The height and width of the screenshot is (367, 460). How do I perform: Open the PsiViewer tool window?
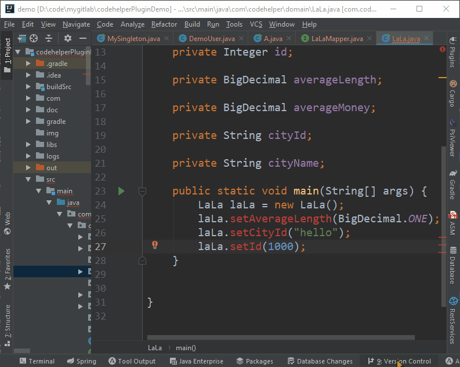[452, 138]
